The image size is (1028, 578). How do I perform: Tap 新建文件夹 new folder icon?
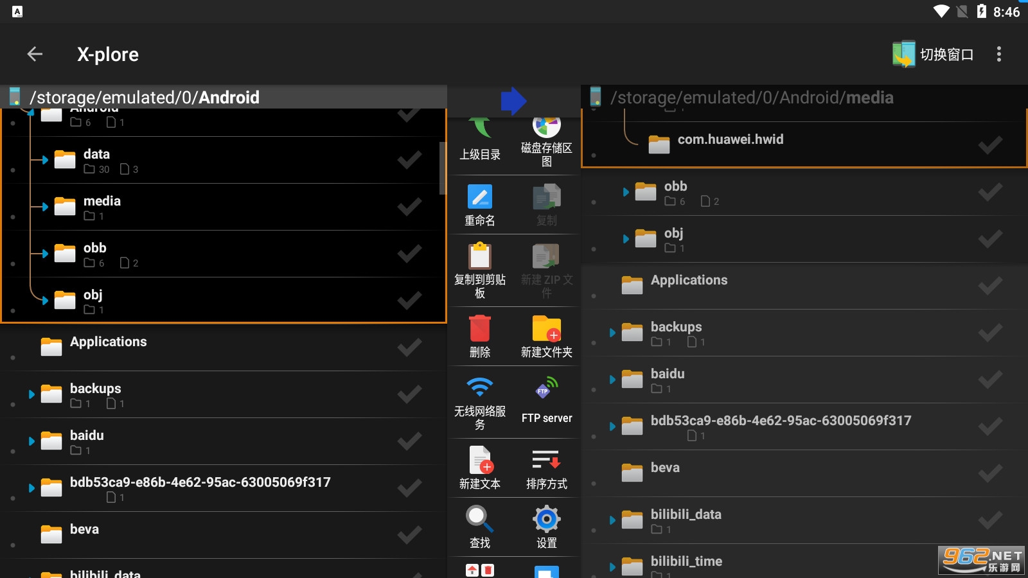(x=547, y=328)
